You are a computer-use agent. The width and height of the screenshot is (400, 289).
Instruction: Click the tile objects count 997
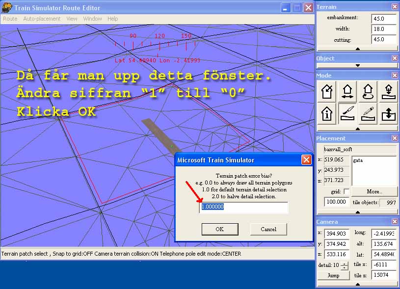[388, 203]
